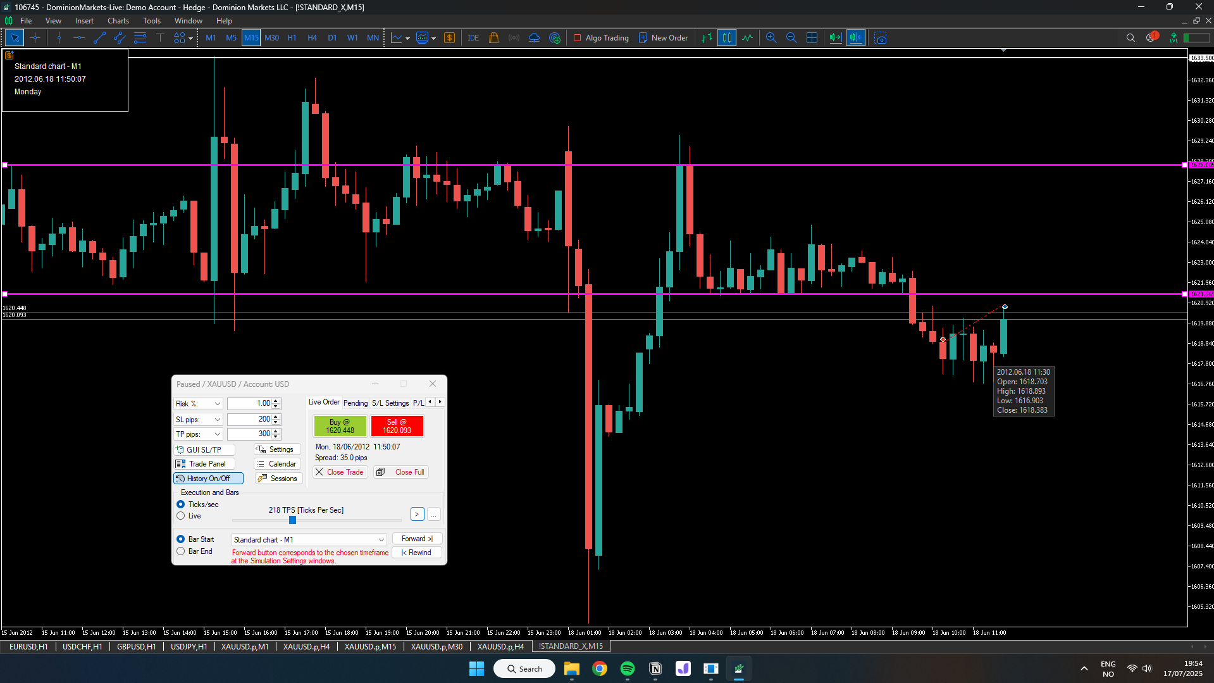1214x683 pixels.
Task: Open the Standard chart - M1 combo box
Action: (x=309, y=540)
